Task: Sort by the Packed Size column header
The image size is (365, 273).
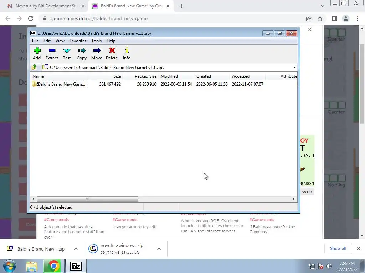Action: pyautogui.click(x=140, y=76)
